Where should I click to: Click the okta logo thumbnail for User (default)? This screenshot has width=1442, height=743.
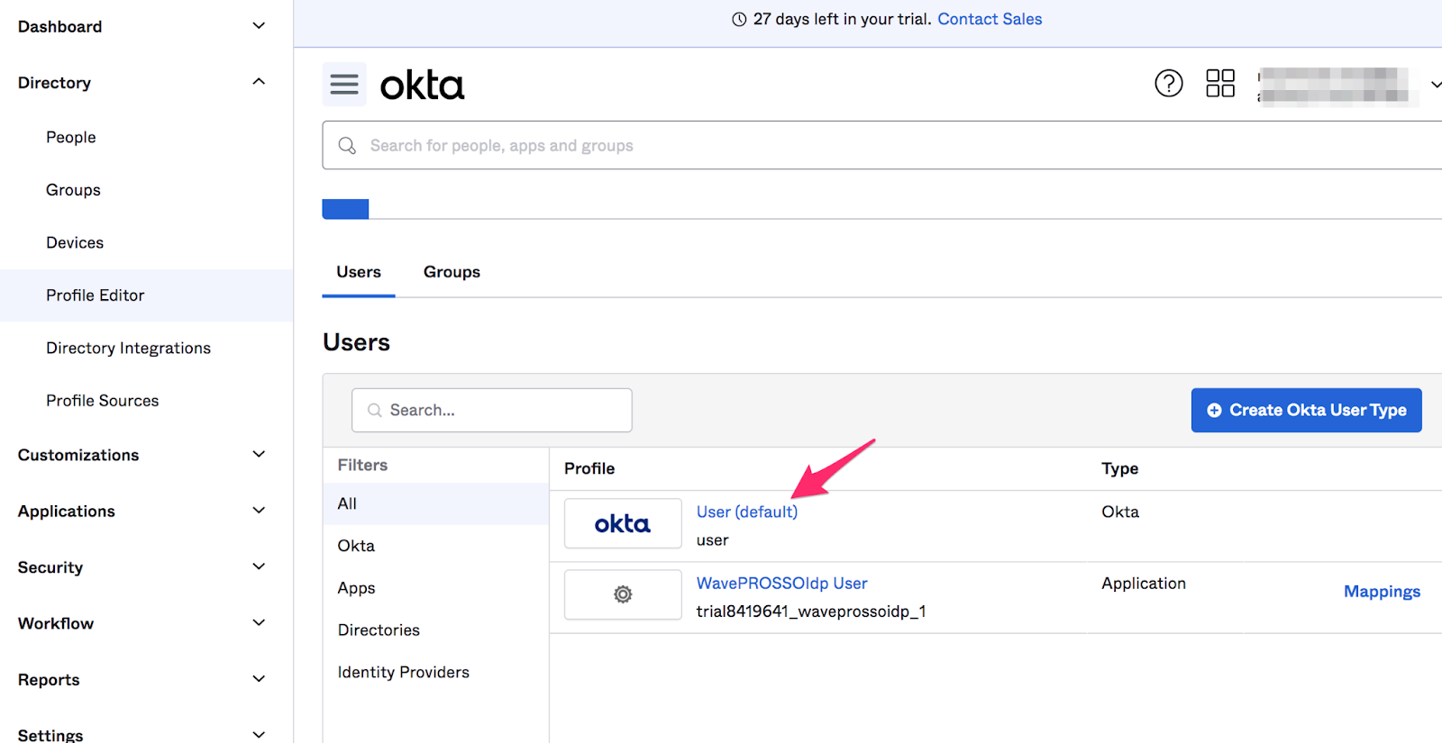(x=623, y=523)
